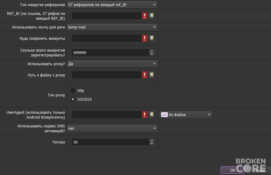Focus the REF_ID input field

pos(107,16)
